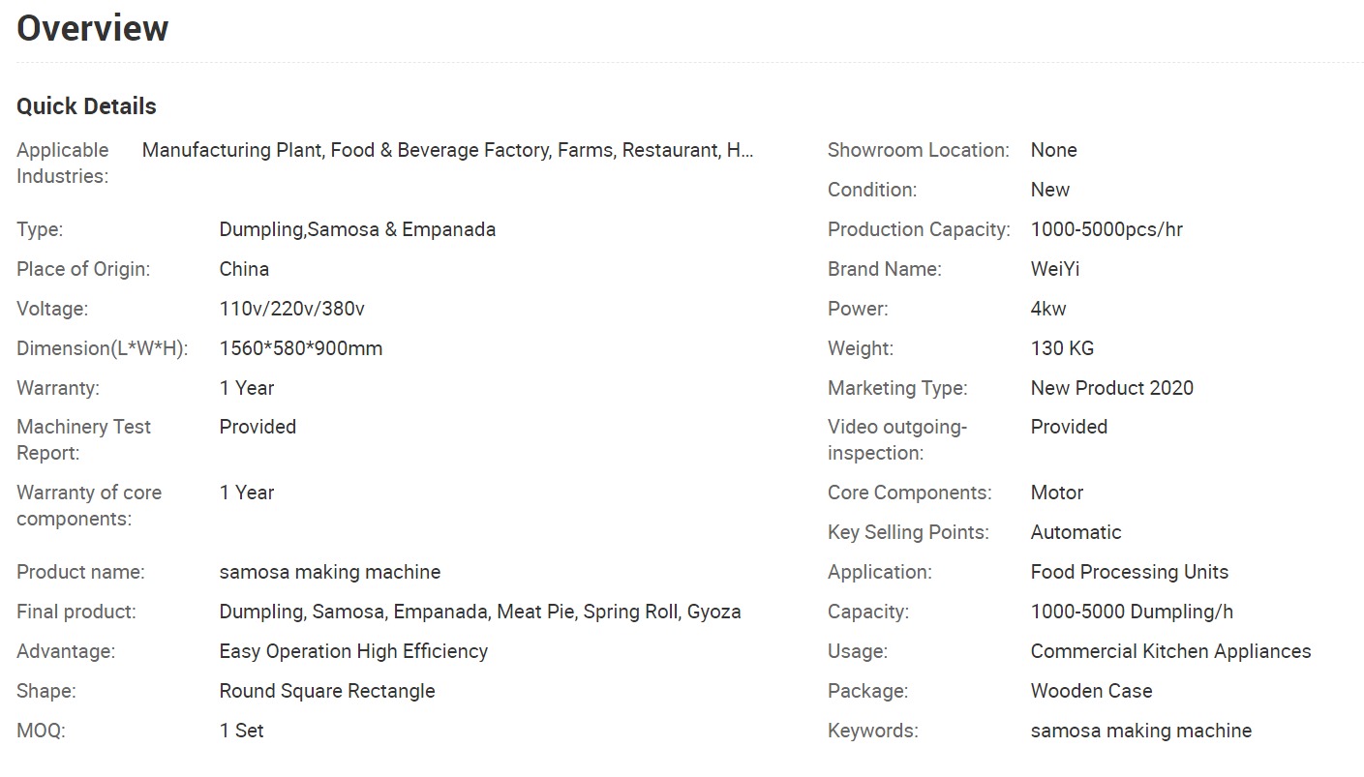
Task: Select the 1 Set MOQ value
Action: click(x=242, y=731)
